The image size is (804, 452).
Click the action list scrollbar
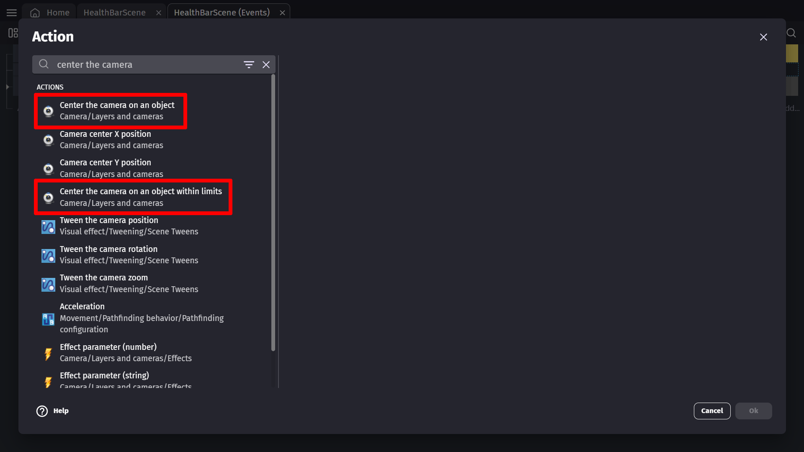[273, 213]
